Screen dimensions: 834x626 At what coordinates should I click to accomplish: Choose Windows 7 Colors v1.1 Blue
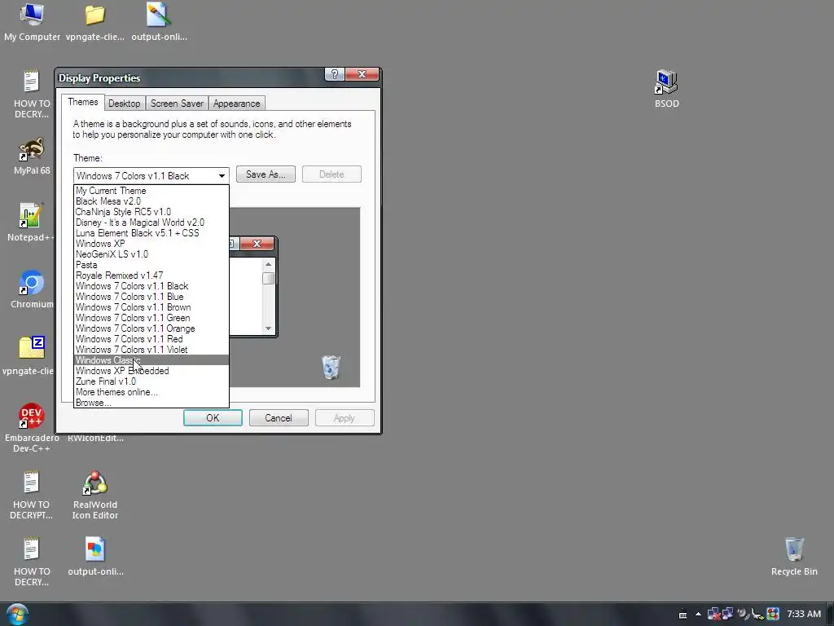[x=151, y=297]
